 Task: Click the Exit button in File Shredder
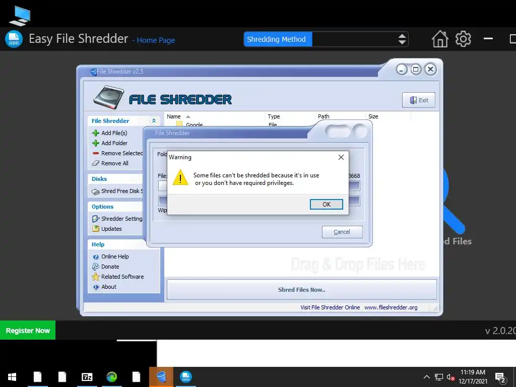click(419, 100)
